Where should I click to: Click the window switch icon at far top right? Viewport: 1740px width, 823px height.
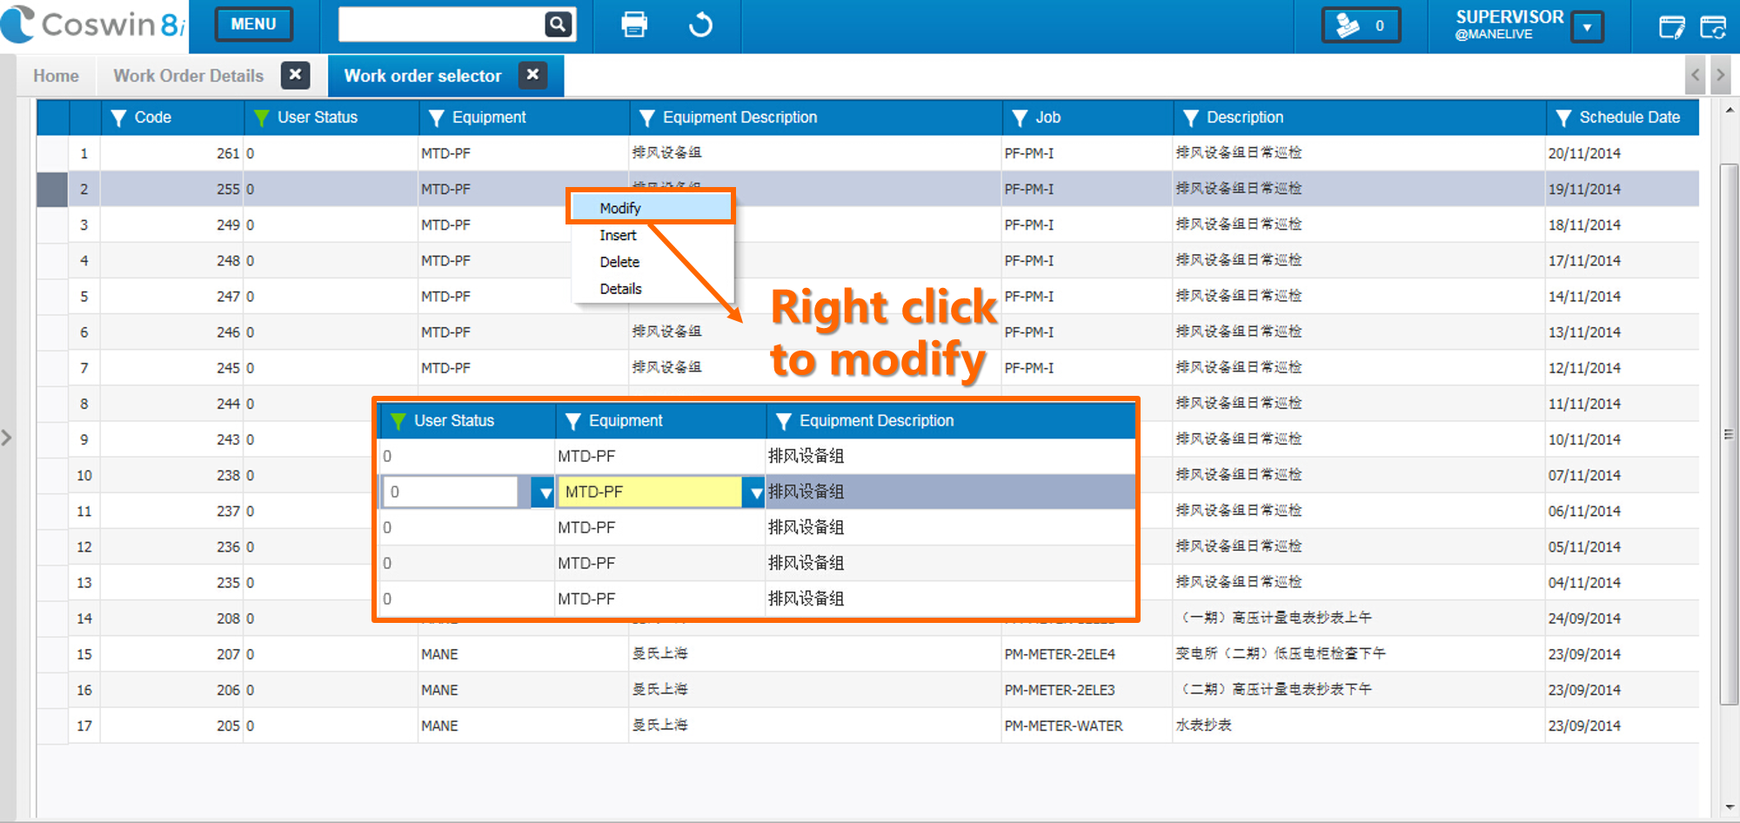pos(1713,27)
